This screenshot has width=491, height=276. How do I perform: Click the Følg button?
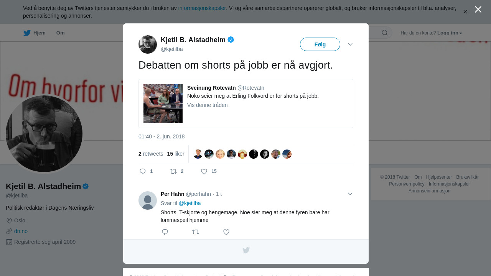click(x=320, y=44)
